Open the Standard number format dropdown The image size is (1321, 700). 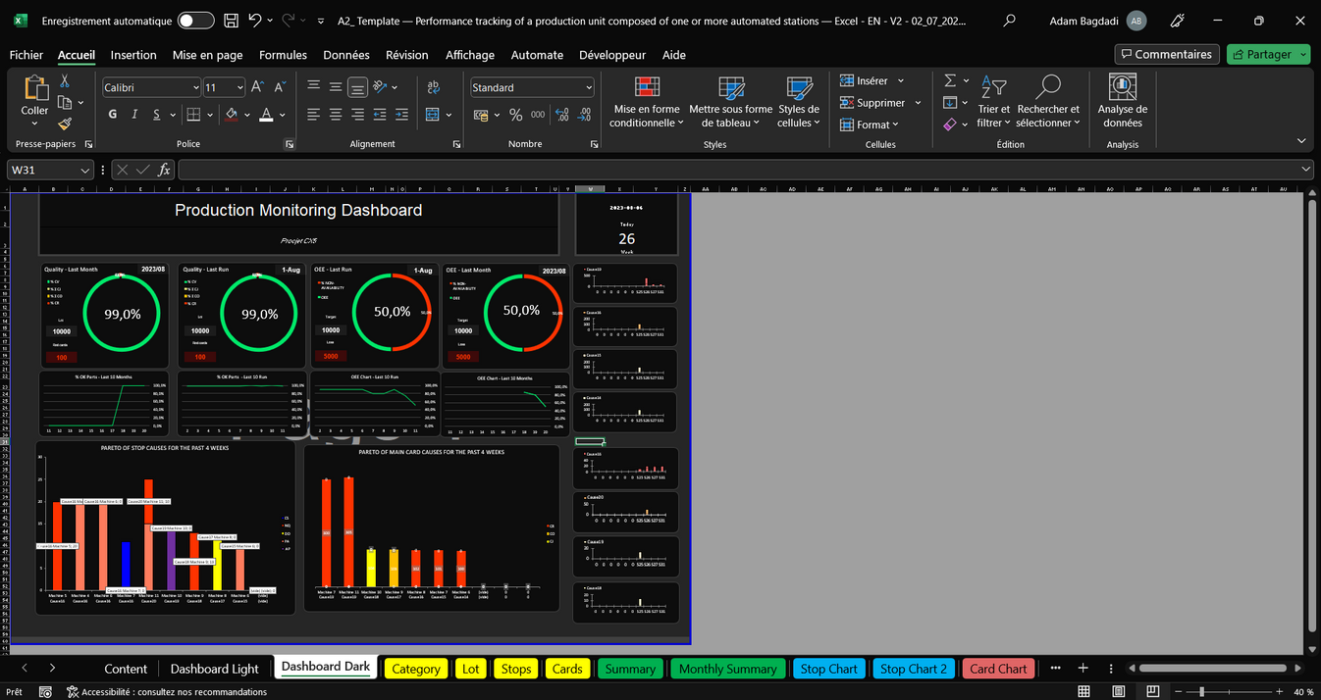coord(590,87)
